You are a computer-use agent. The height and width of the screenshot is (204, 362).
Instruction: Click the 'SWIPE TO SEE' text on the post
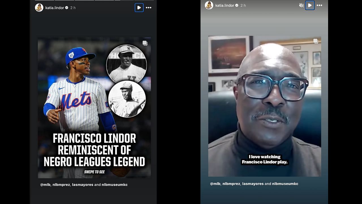pos(94,172)
